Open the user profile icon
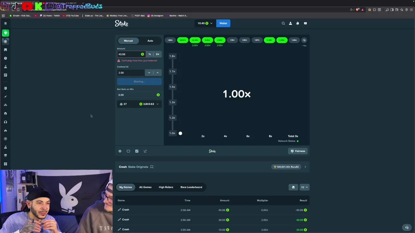This screenshot has height=233, width=415. point(290,23)
